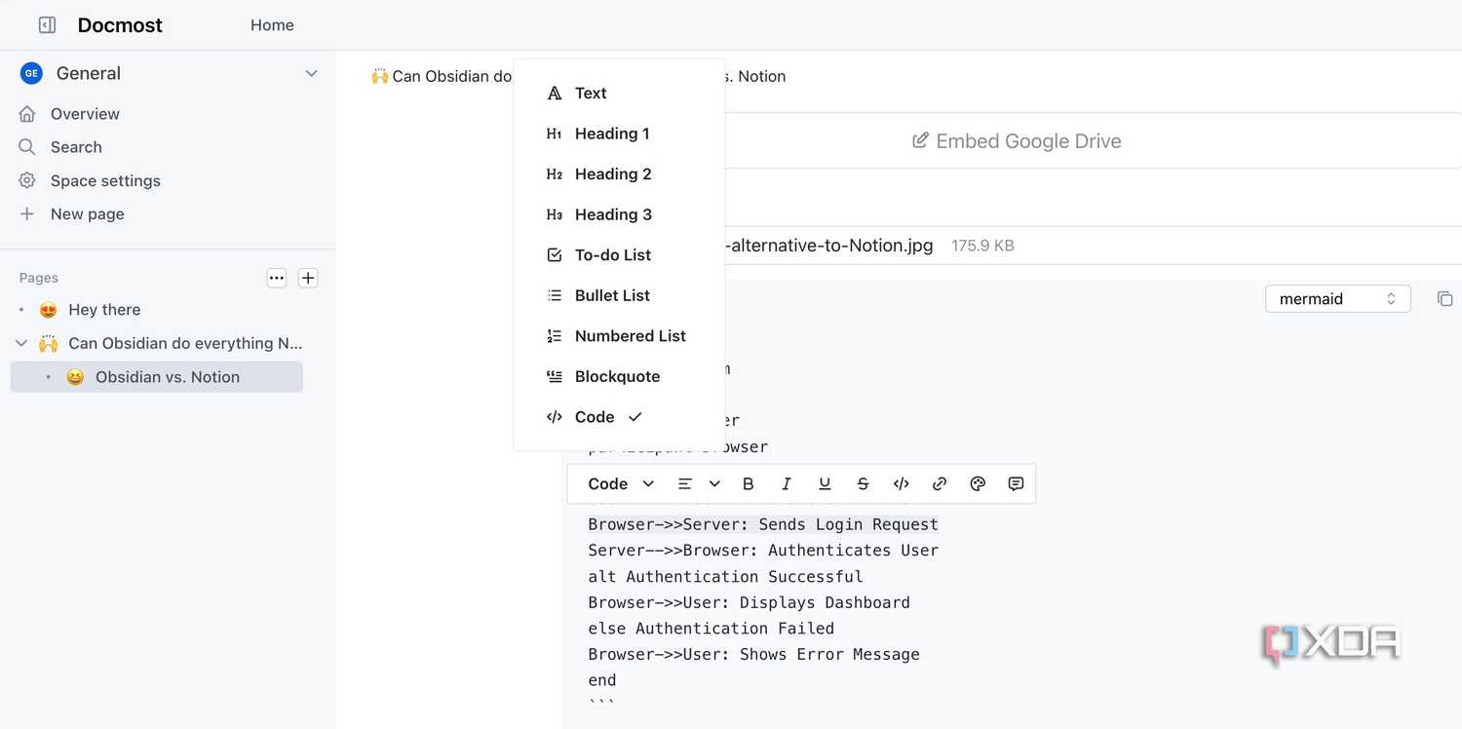Select Heading 1 from the menu

tap(619, 134)
